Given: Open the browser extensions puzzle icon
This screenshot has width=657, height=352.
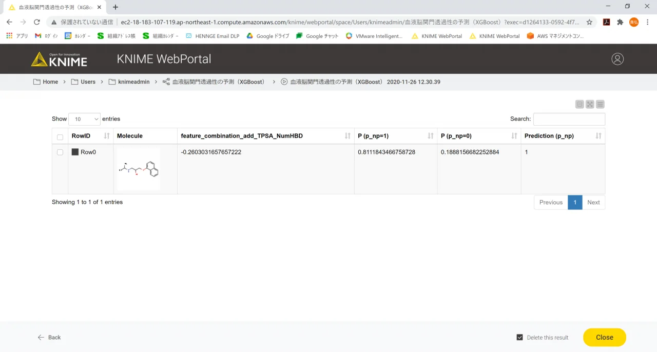Looking at the screenshot, I should point(620,22).
